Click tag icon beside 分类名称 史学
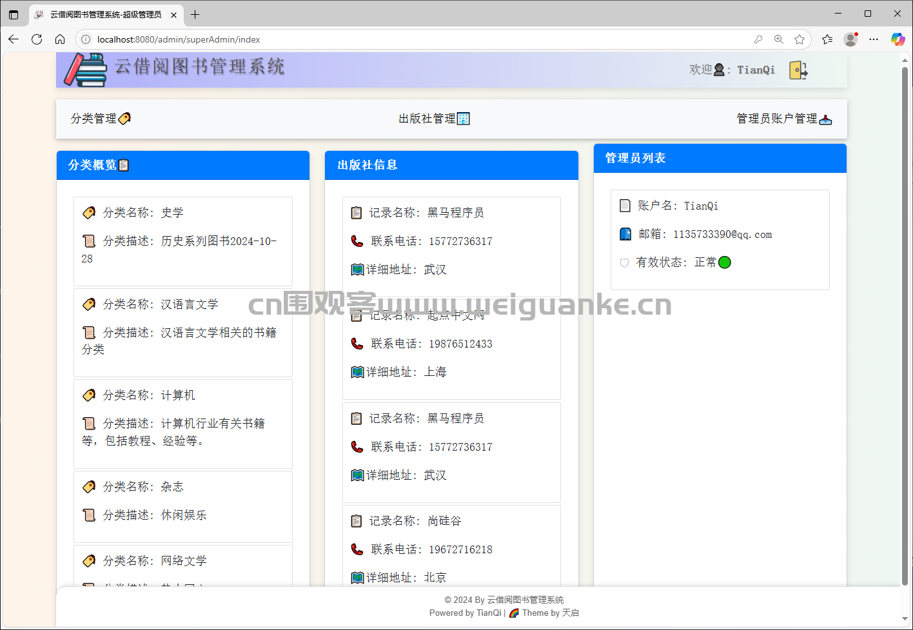 [x=89, y=213]
